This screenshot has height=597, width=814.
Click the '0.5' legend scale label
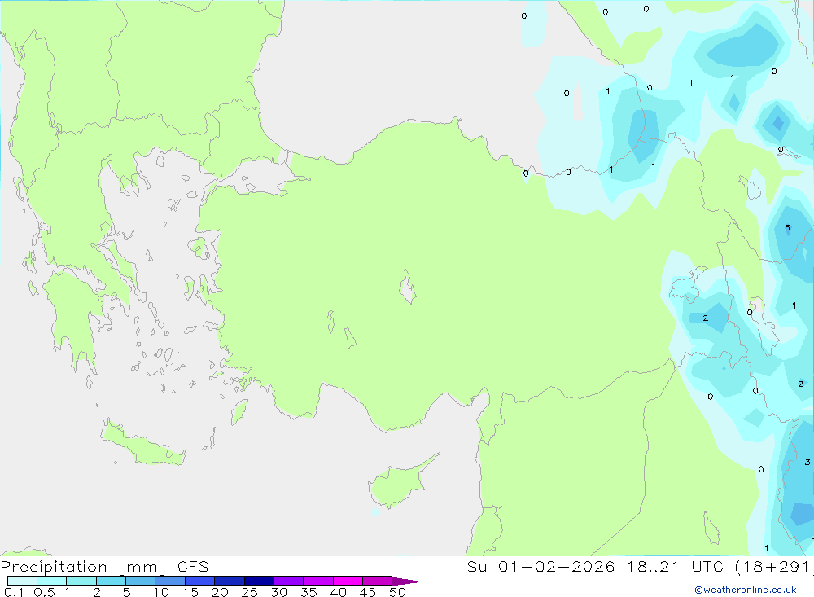(44, 592)
